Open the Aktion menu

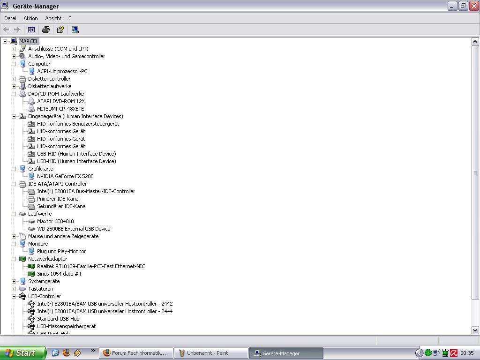(30, 18)
